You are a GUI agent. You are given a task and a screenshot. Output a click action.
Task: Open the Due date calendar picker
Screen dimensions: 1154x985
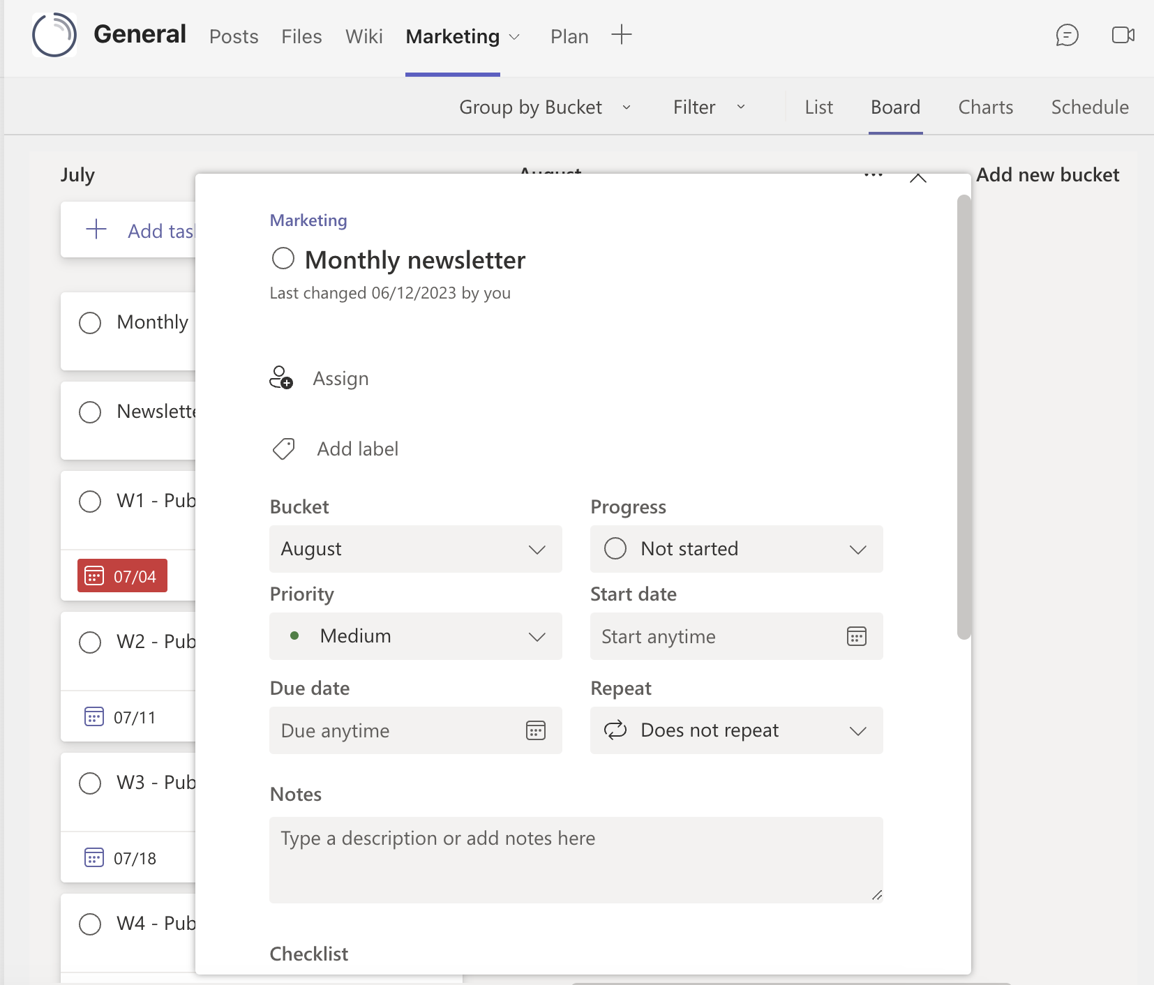535,730
